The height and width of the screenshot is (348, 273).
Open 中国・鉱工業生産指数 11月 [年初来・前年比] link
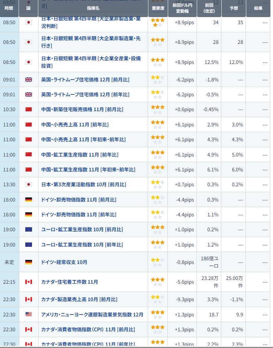88,170
